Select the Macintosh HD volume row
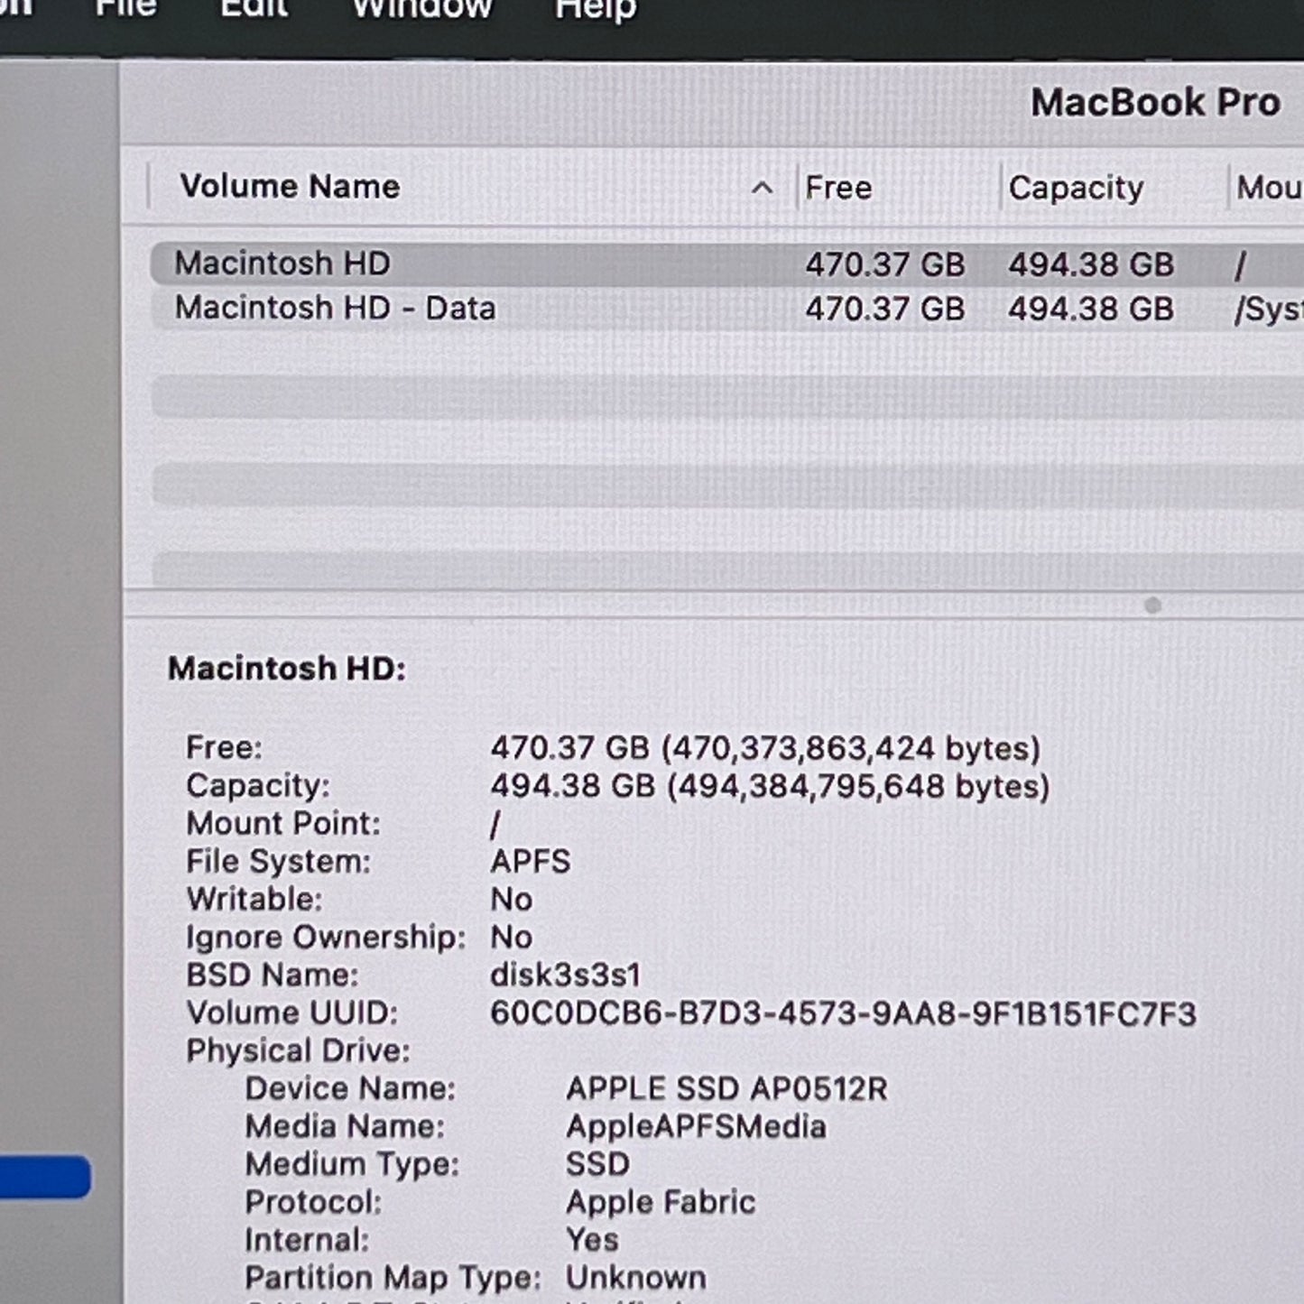 tap(282, 264)
